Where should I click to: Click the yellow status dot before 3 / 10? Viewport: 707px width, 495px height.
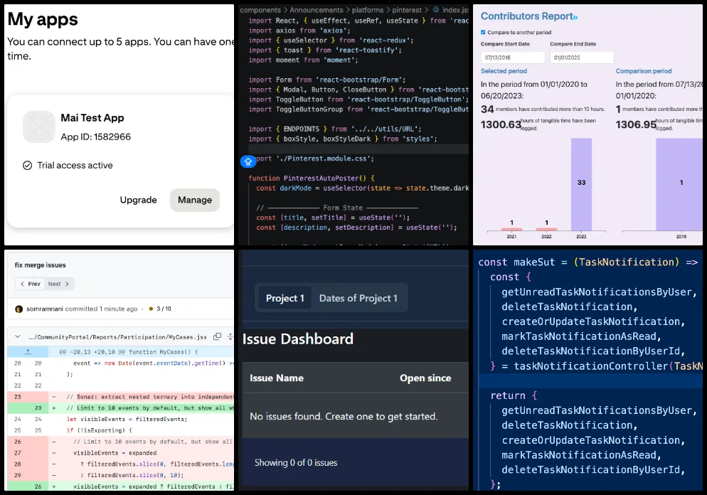pyautogui.click(x=151, y=309)
